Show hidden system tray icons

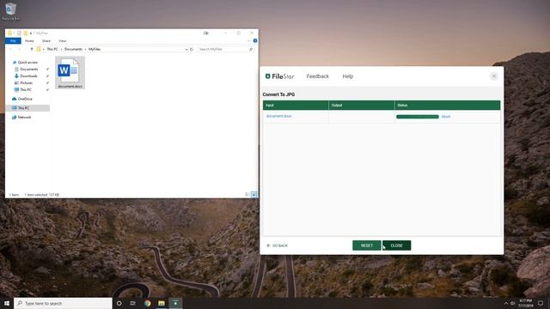506,303
